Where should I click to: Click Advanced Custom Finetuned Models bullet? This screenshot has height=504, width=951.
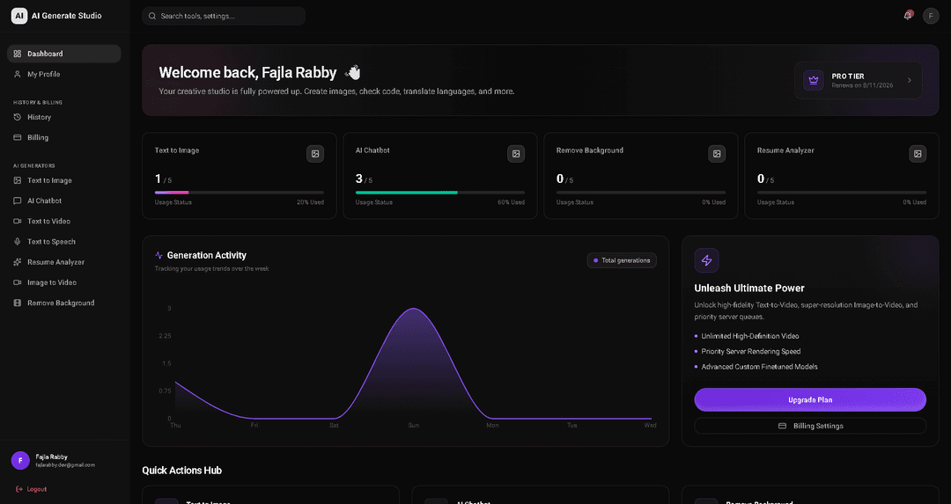pyautogui.click(x=759, y=367)
